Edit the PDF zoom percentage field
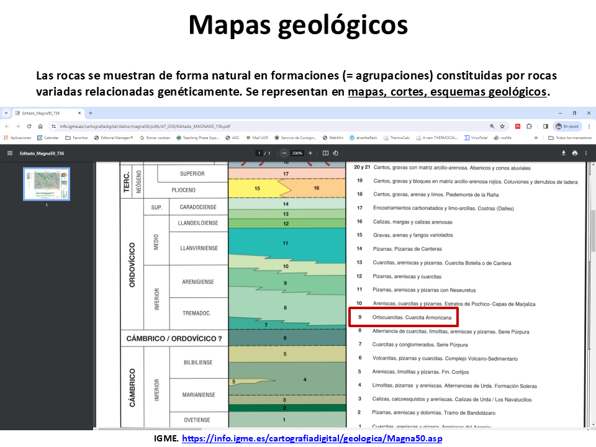Viewport: 596px width, 447px height. (x=297, y=153)
